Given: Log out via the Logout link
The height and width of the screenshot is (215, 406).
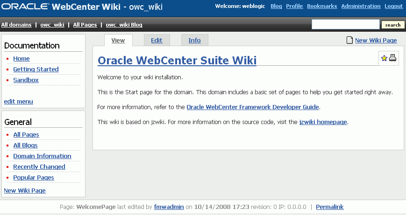Looking at the screenshot, I should tap(394, 6).
